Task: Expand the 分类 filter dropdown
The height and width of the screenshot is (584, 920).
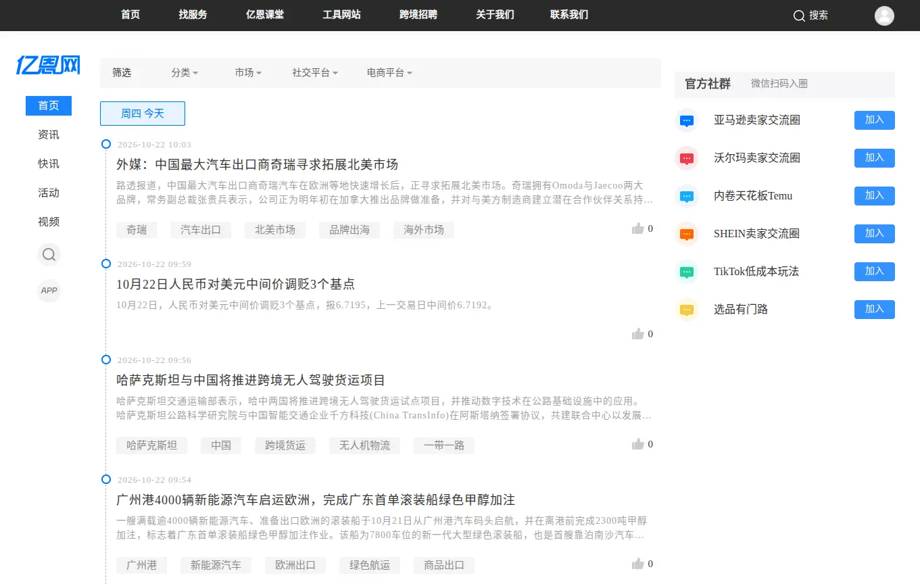Action: (185, 73)
